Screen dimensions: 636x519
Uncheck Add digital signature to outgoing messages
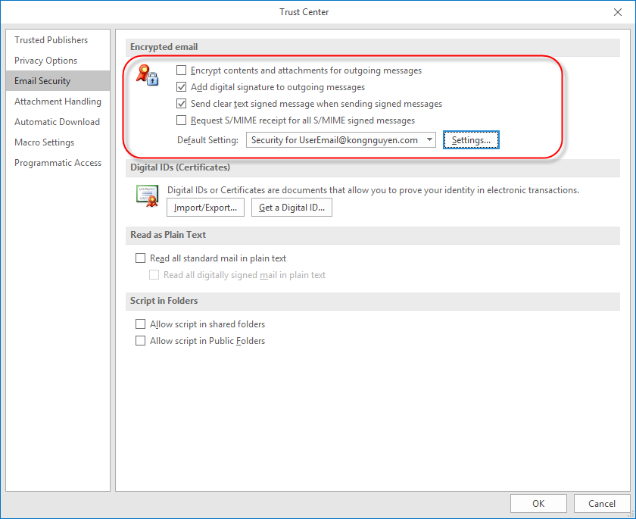[x=181, y=87]
